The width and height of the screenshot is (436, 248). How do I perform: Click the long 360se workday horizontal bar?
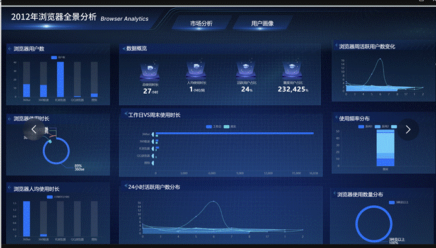tap(234, 133)
